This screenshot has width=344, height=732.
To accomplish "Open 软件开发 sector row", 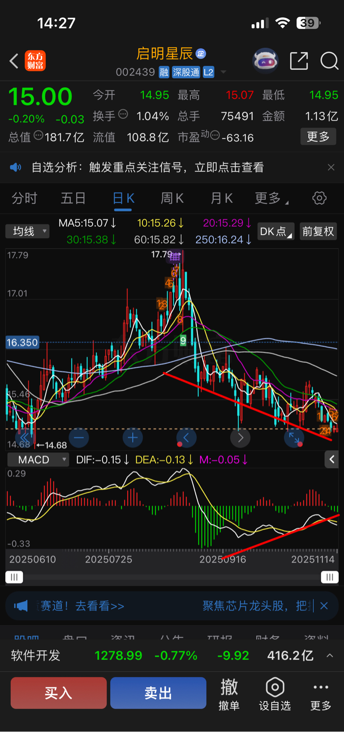I will (172, 655).
